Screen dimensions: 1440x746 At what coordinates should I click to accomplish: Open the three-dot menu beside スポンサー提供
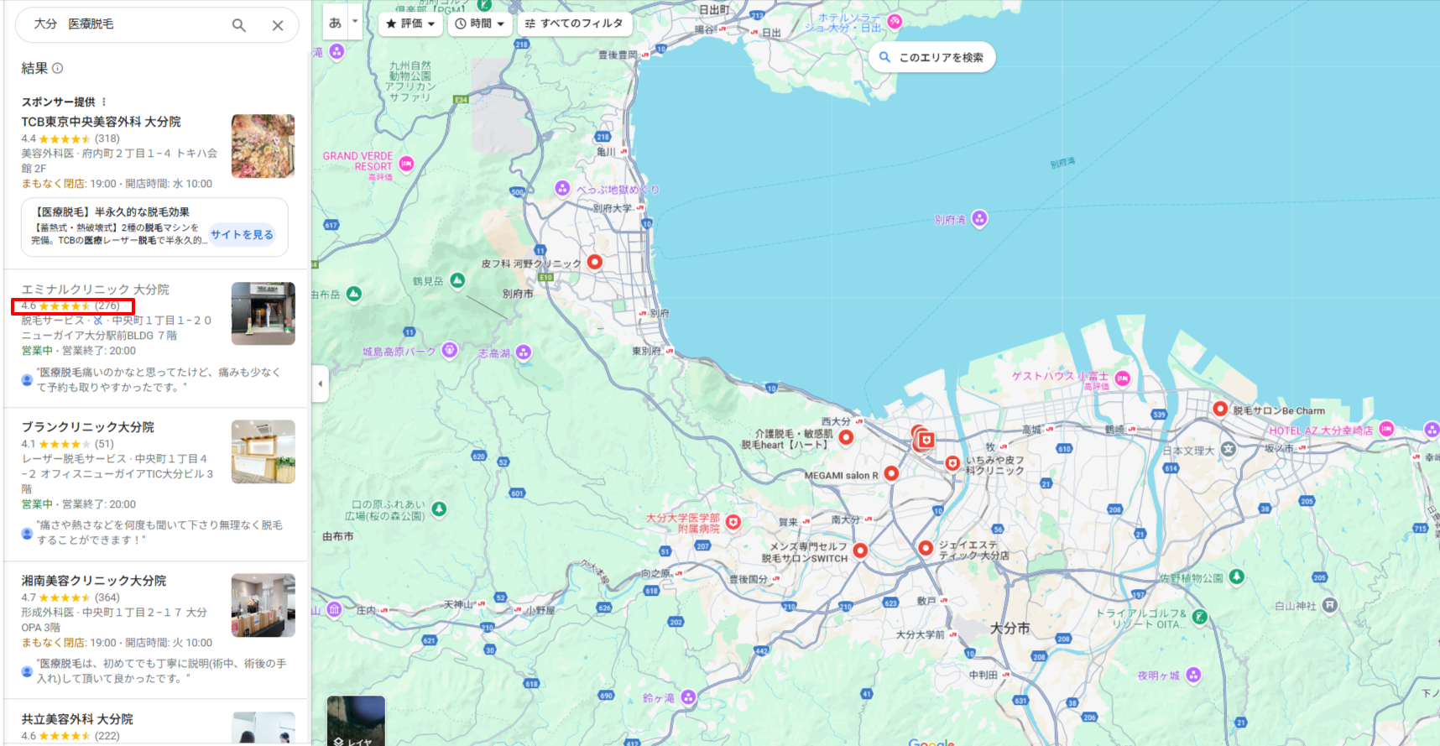[x=104, y=102]
